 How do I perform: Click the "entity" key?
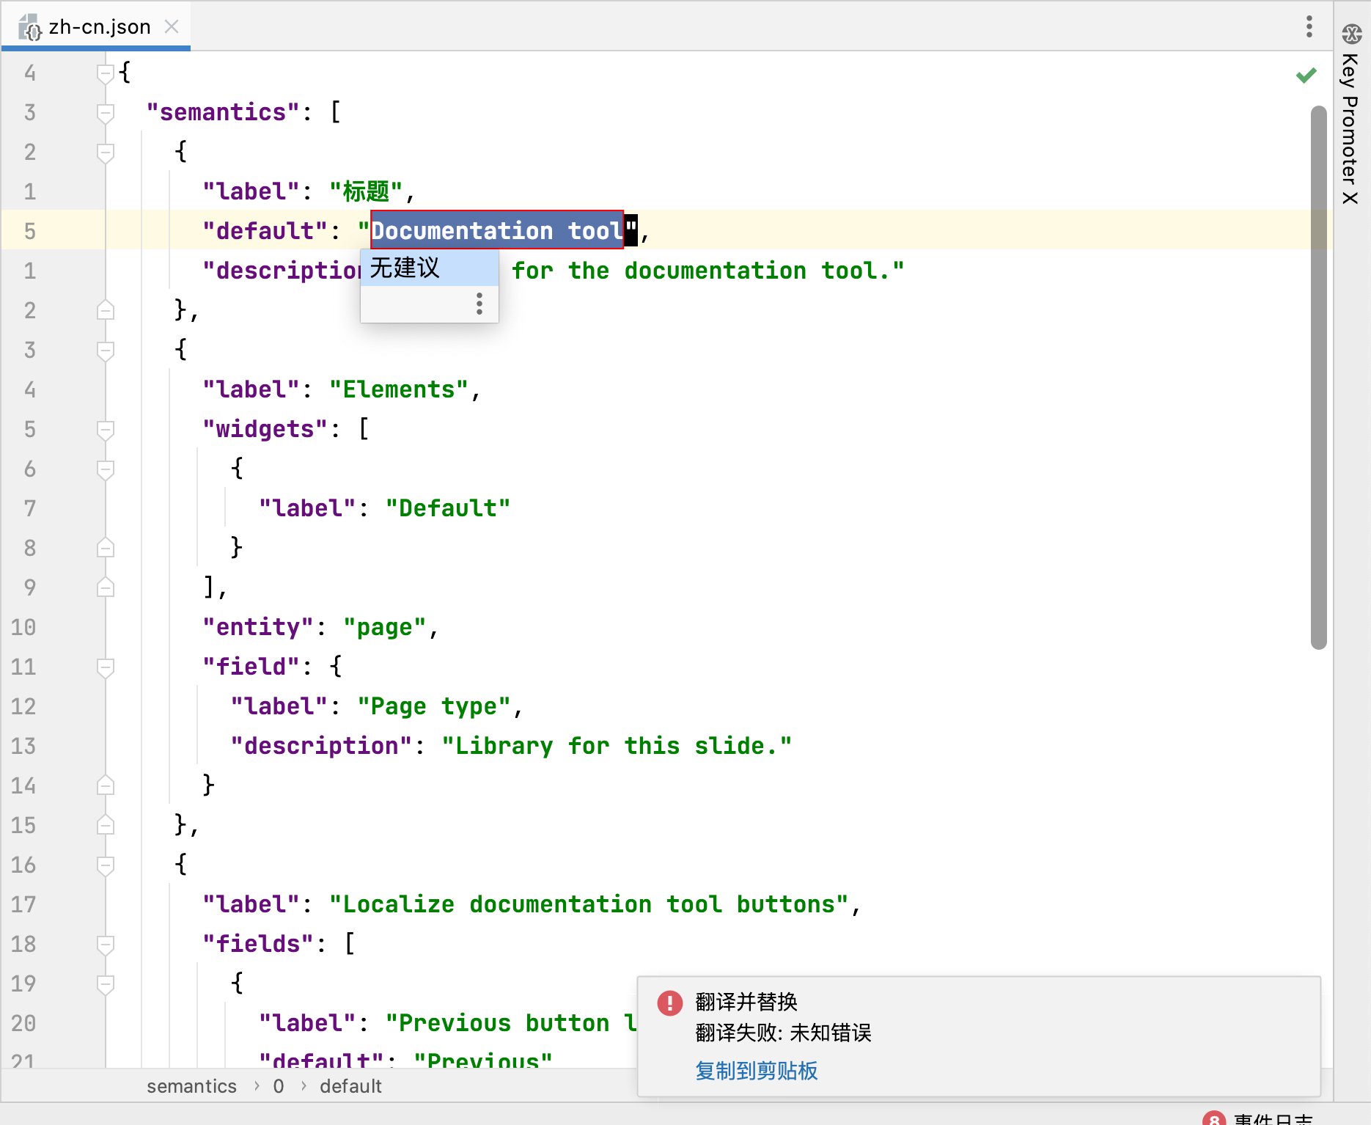coord(258,627)
